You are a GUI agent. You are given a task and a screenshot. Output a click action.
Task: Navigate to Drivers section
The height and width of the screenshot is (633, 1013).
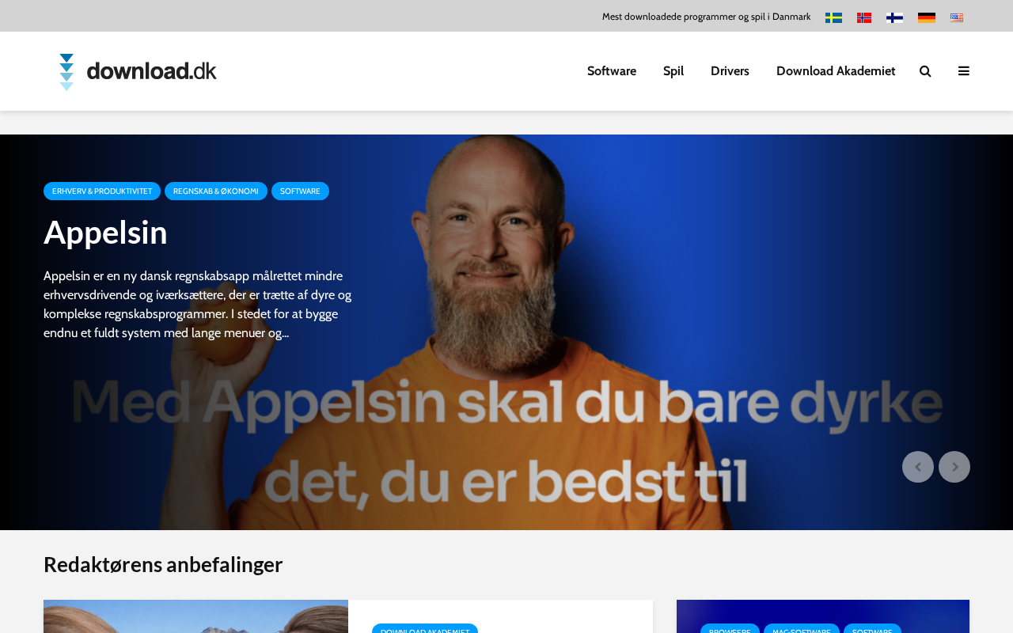click(730, 71)
